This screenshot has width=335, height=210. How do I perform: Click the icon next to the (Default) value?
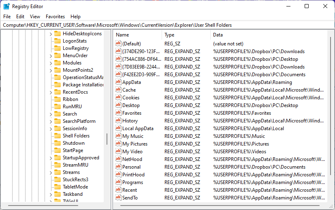coord(118,44)
